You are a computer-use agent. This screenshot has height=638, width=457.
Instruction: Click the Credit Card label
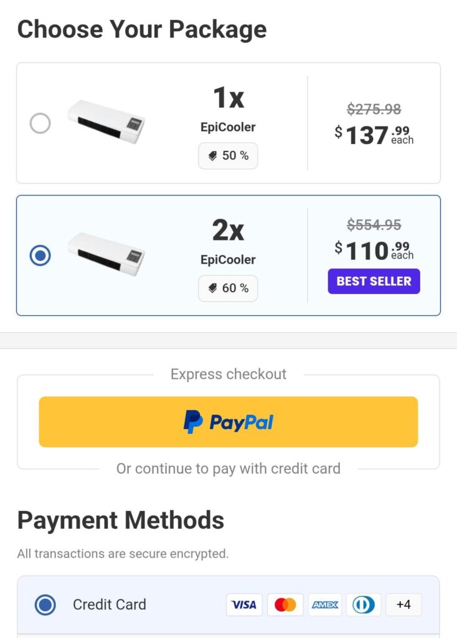(x=110, y=604)
